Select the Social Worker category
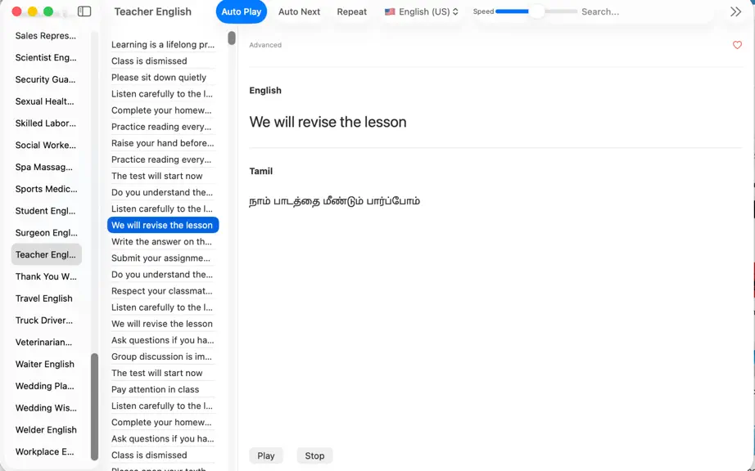Screen dimensions: 755x471 (x=46, y=146)
